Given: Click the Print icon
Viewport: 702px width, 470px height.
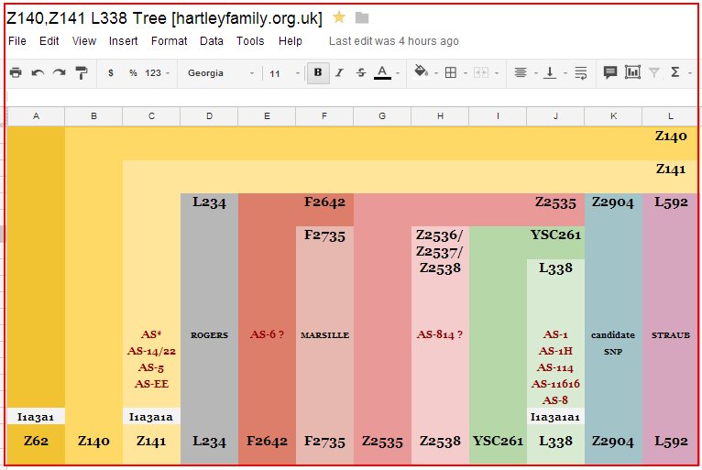Looking at the screenshot, I should tap(16, 72).
